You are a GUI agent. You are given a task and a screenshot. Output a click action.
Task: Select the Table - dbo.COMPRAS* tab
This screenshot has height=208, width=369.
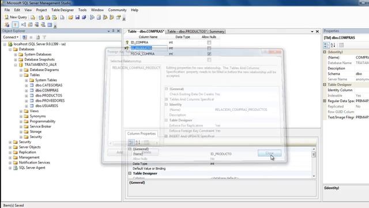point(146,31)
